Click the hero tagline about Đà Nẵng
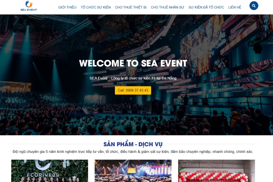The width and height of the screenshot is (273, 182). (133, 78)
